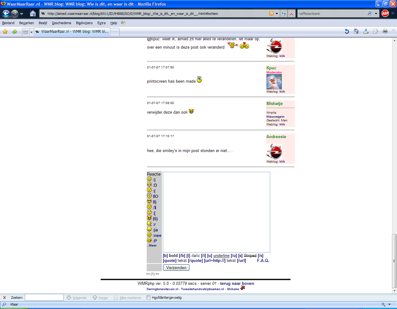Click the printer icon in tab toolbar
397x309 pixels.
pos(385,31)
